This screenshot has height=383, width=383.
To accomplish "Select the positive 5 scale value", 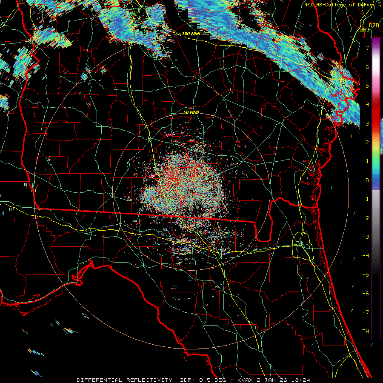I will tap(367, 86).
